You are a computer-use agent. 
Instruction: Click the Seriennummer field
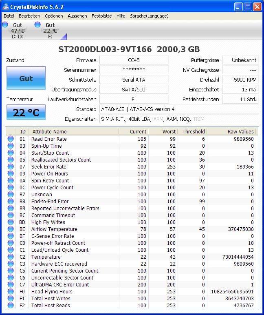coord(134,70)
